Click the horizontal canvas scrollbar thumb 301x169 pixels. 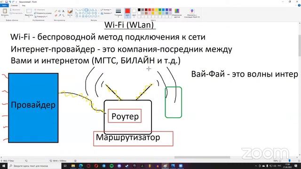tap(202, 157)
